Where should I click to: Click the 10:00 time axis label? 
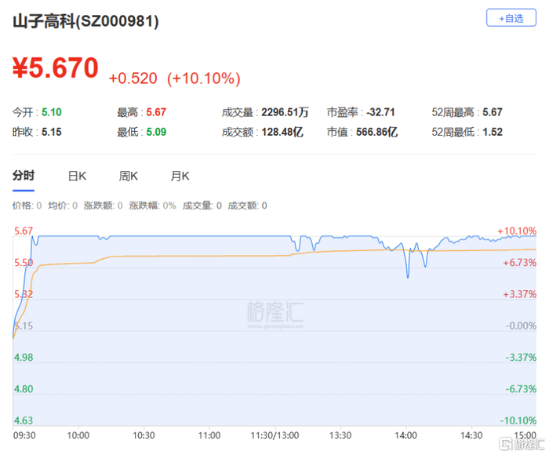pos(78,435)
